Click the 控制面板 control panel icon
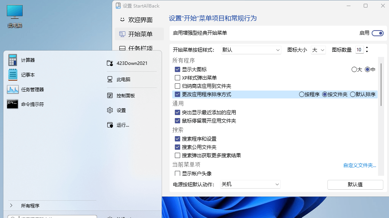389x218 pixels. coord(110,95)
